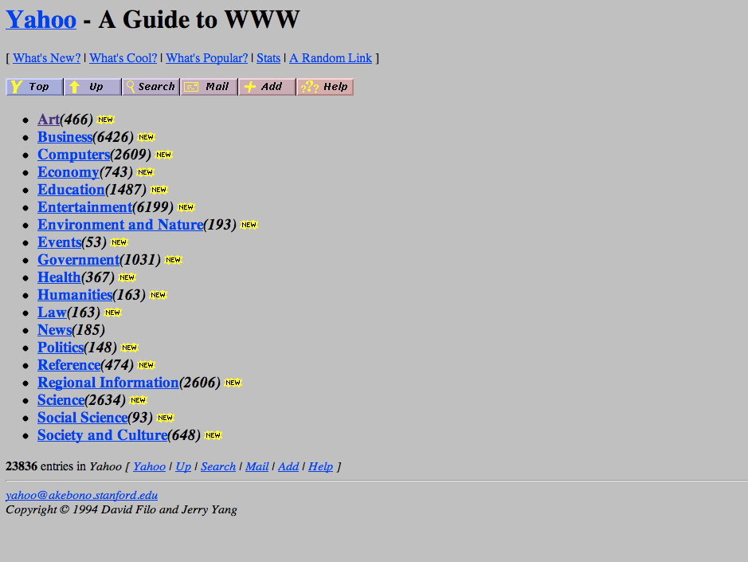Click the NEW badge beside Business
The height and width of the screenshot is (562, 748).
(146, 138)
